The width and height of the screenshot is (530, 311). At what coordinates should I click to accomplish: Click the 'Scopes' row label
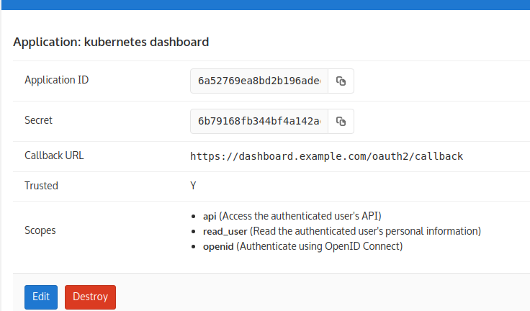coord(40,230)
